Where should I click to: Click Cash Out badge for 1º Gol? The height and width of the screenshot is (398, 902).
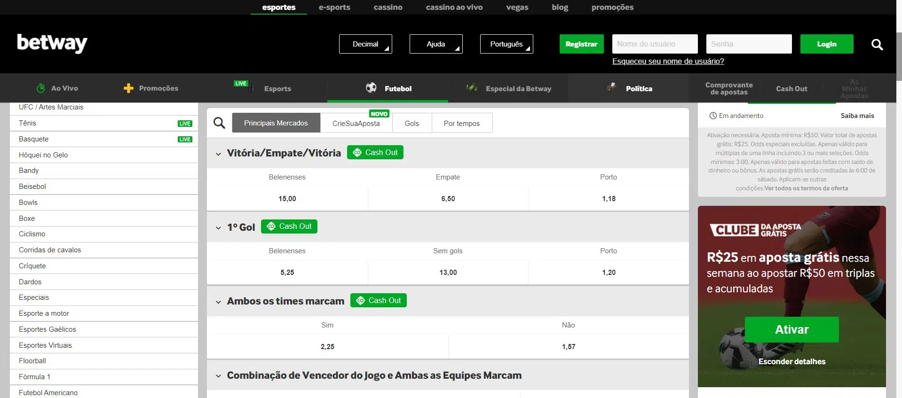(289, 226)
